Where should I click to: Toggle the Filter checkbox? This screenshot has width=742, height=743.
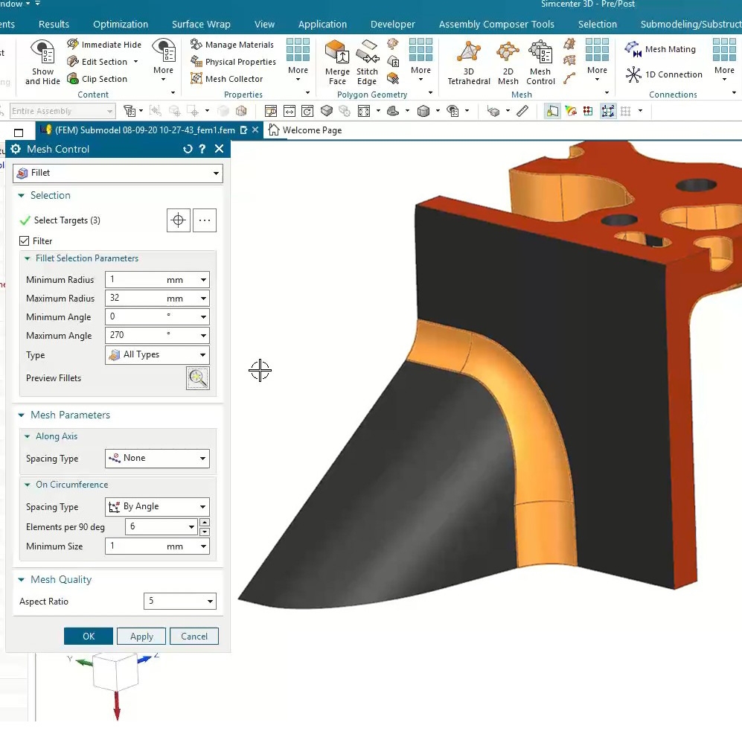tap(25, 241)
